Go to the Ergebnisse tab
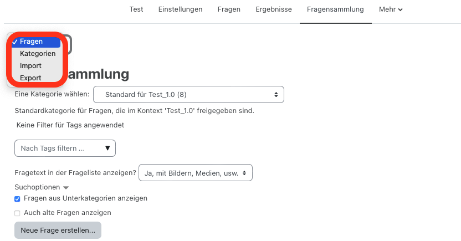 pos(274,9)
